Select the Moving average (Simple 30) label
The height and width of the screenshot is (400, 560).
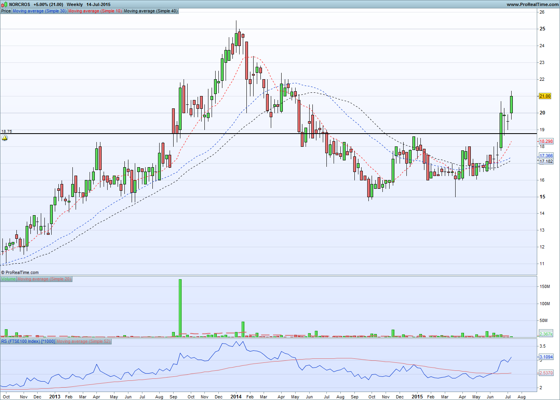click(40, 11)
